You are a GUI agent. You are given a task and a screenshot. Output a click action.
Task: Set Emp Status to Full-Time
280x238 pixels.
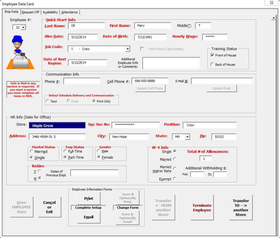66,151
